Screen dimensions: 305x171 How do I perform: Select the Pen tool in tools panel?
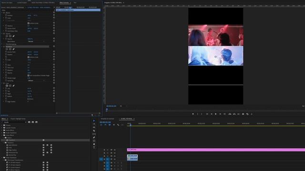point(94,137)
